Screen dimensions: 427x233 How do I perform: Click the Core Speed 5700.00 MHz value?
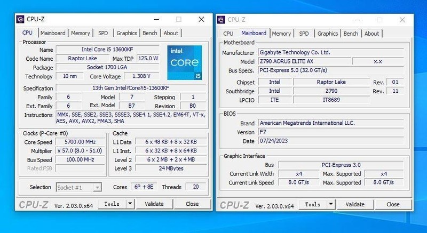pos(80,142)
